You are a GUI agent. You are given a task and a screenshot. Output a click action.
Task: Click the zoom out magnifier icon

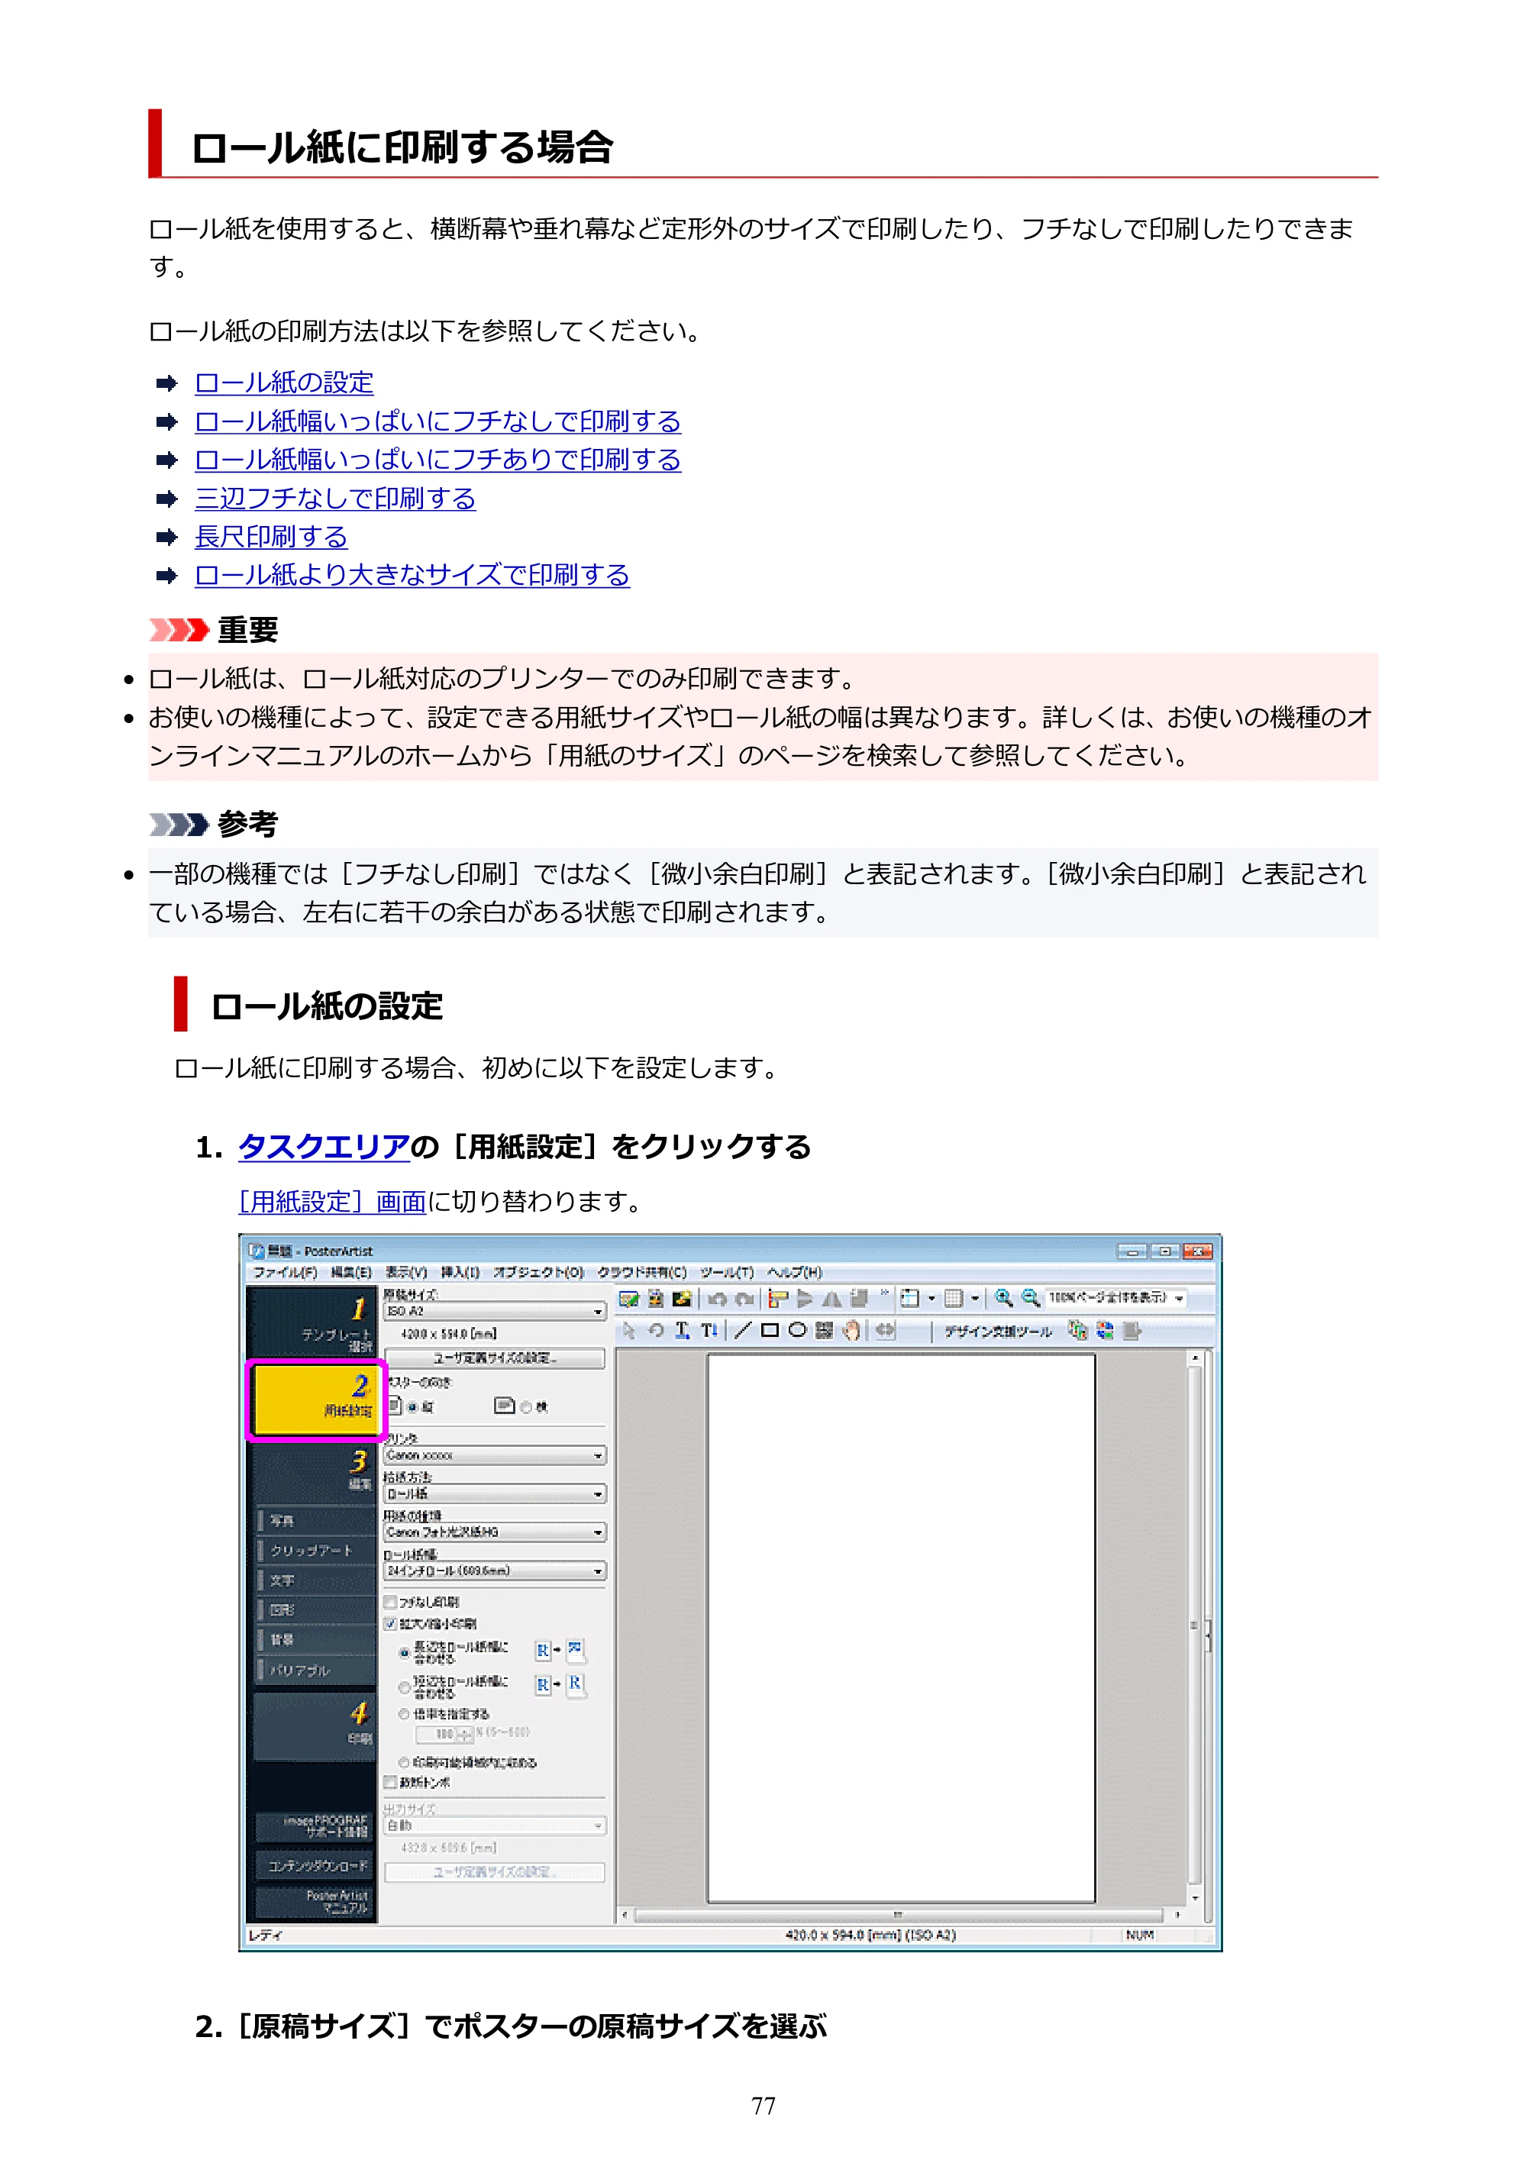1030,1297
